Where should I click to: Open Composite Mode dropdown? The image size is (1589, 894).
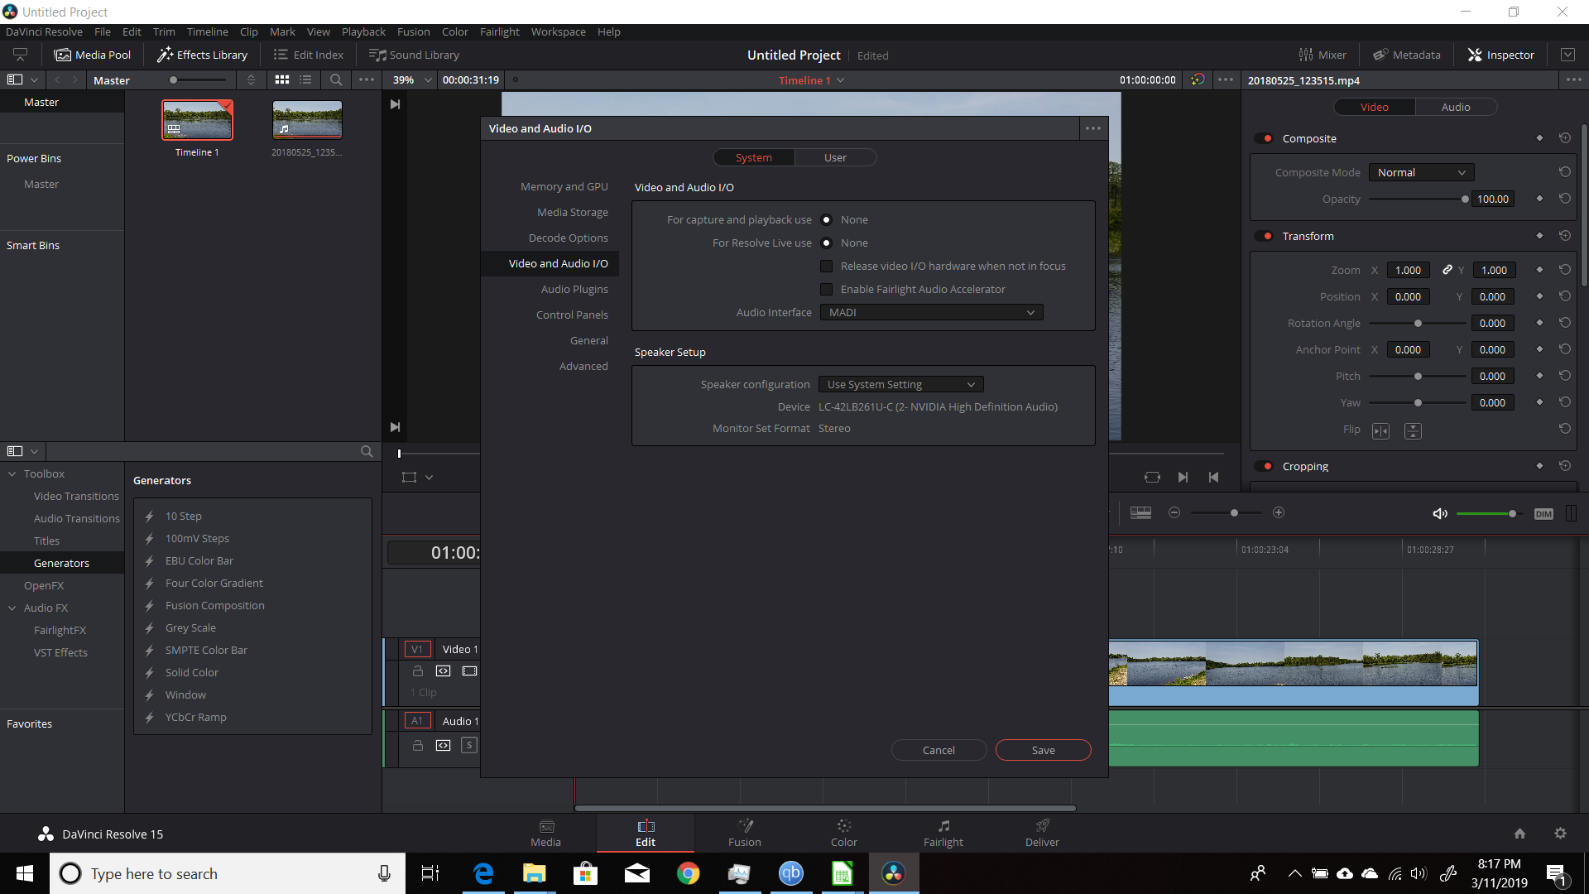click(1421, 172)
